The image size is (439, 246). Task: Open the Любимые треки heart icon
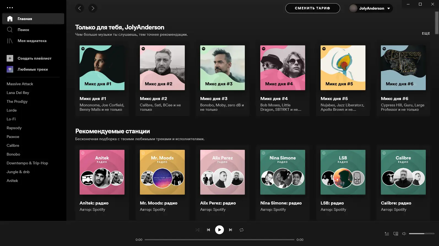pyautogui.click(x=10, y=69)
